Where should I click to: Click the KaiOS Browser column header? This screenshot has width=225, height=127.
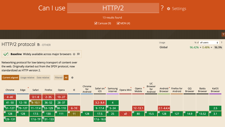(x=215, y=90)
